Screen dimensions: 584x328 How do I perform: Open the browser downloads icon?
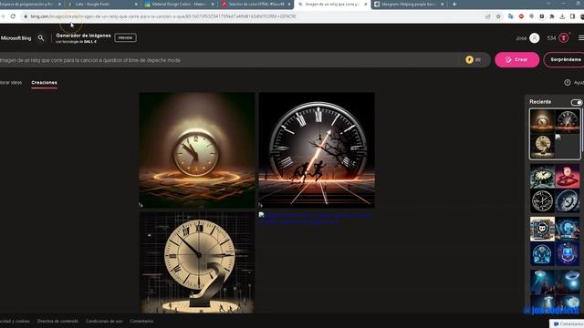point(562,16)
